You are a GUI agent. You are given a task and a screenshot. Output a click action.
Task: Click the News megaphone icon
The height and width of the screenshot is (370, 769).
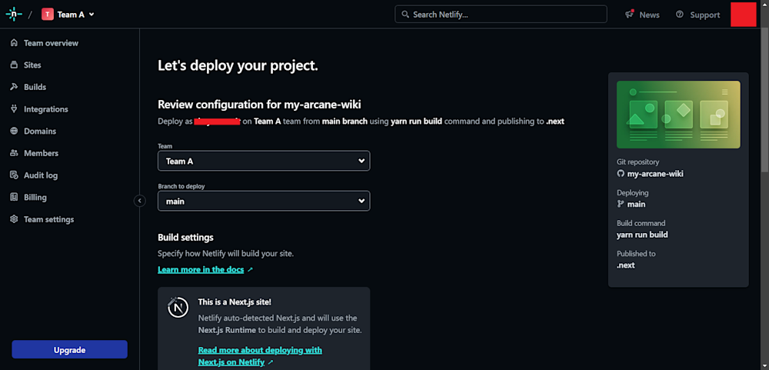[629, 14]
